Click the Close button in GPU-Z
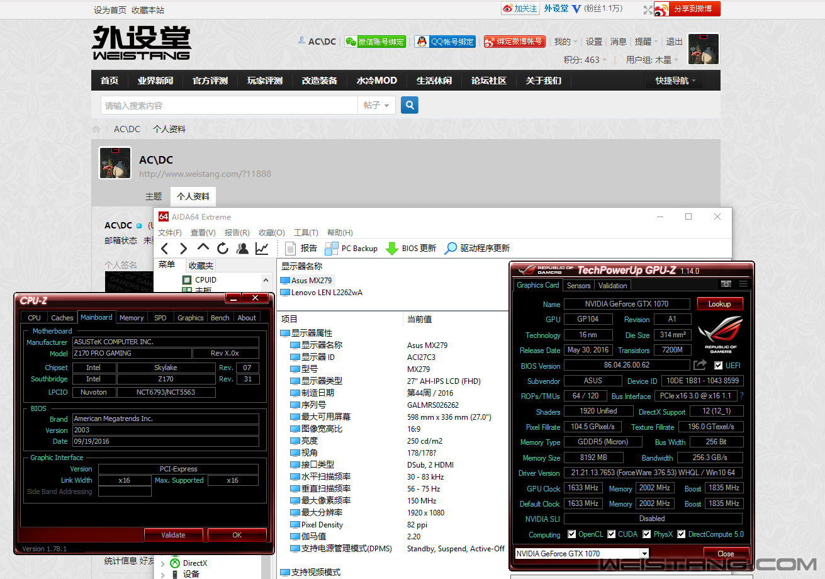 (726, 554)
